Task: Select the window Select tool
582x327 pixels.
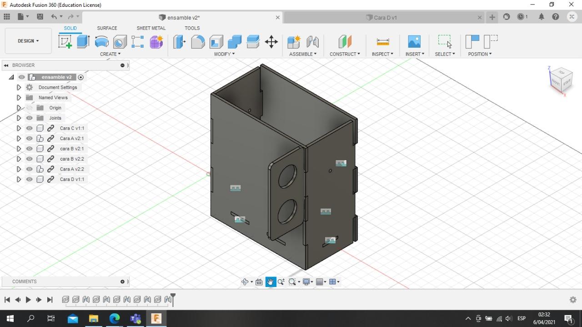Action: (x=445, y=42)
